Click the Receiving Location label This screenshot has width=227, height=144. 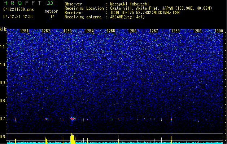point(84,8)
